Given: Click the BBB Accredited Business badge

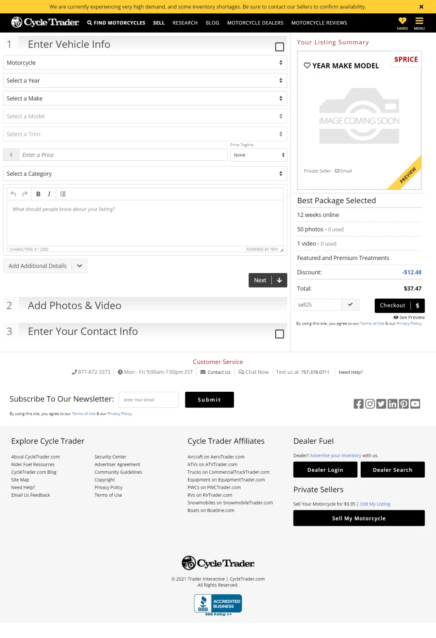Looking at the screenshot, I should (218, 605).
